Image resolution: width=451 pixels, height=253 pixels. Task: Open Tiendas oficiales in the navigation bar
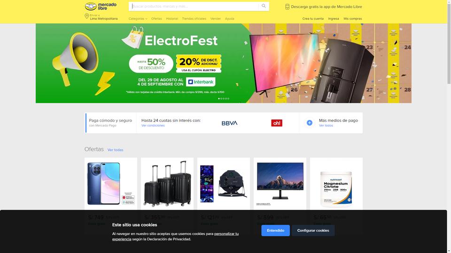tap(194, 19)
